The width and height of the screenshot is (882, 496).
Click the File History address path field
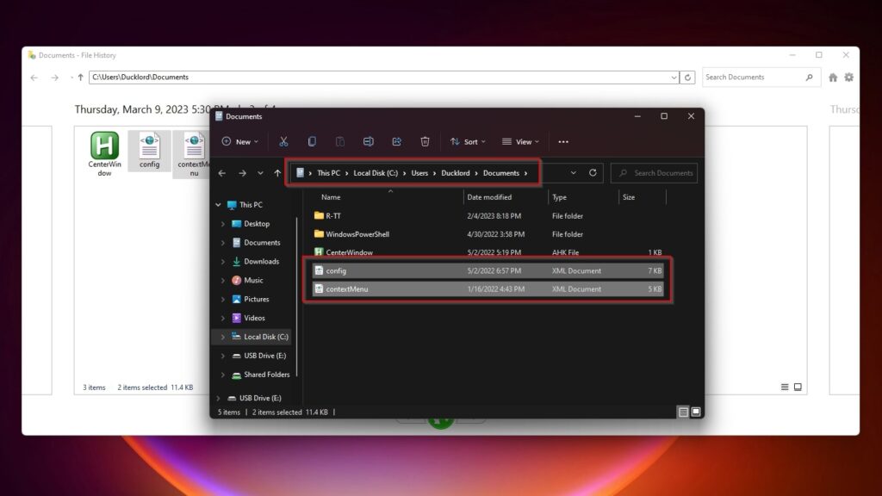[x=379, y=77]
